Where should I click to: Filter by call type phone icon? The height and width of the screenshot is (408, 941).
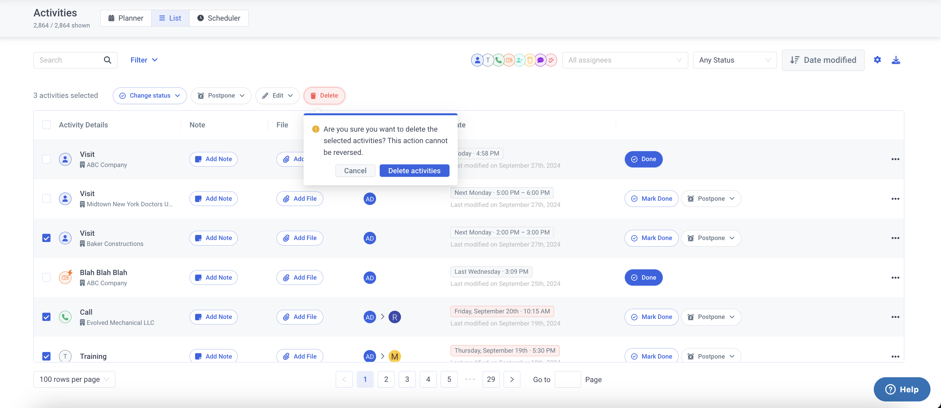(498, 60)
